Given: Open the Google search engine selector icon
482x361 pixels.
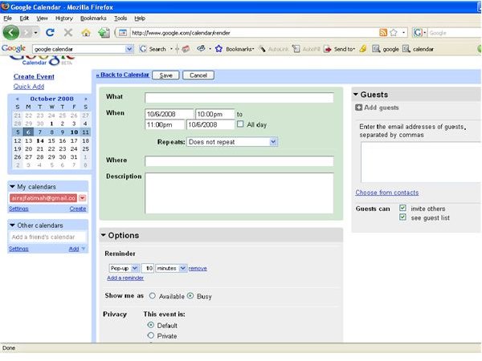Looking at the screenshot, I should [x=418, y=33].
